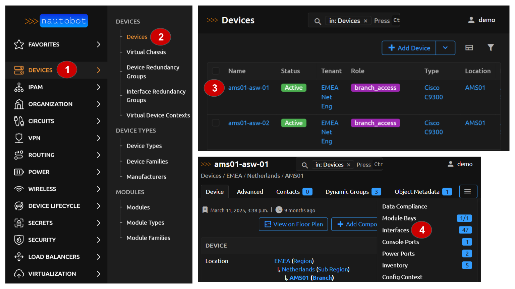Click the table configure columns icon
This screenshot has height=289, width=515.
[x=469, y=48]
